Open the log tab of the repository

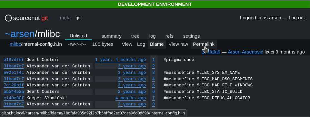[x=153, y=36]
